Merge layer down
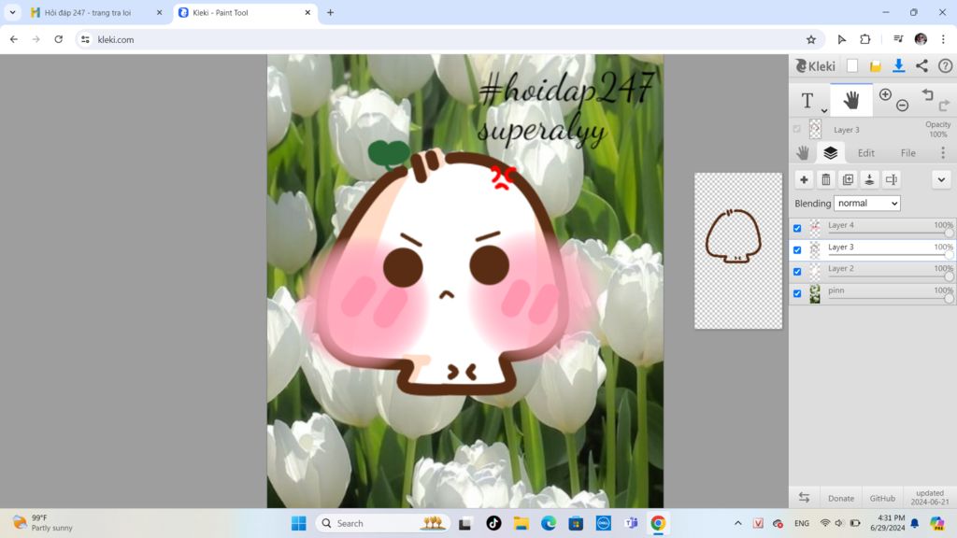Image resolution: width=957 pixels, height=538 pixels. 870,179
